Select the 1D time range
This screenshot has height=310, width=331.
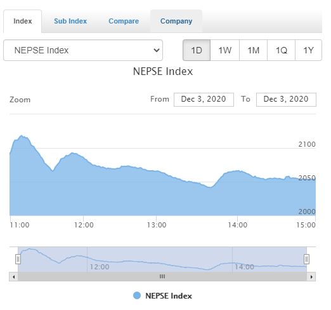(197, 50)
